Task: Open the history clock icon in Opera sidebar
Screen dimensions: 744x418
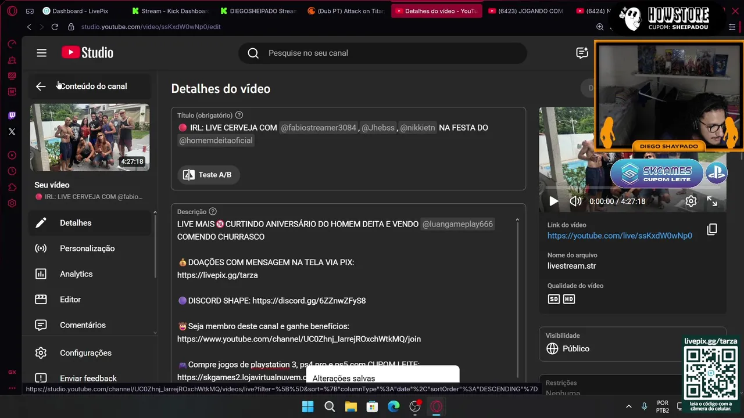Action: (12, 171)
